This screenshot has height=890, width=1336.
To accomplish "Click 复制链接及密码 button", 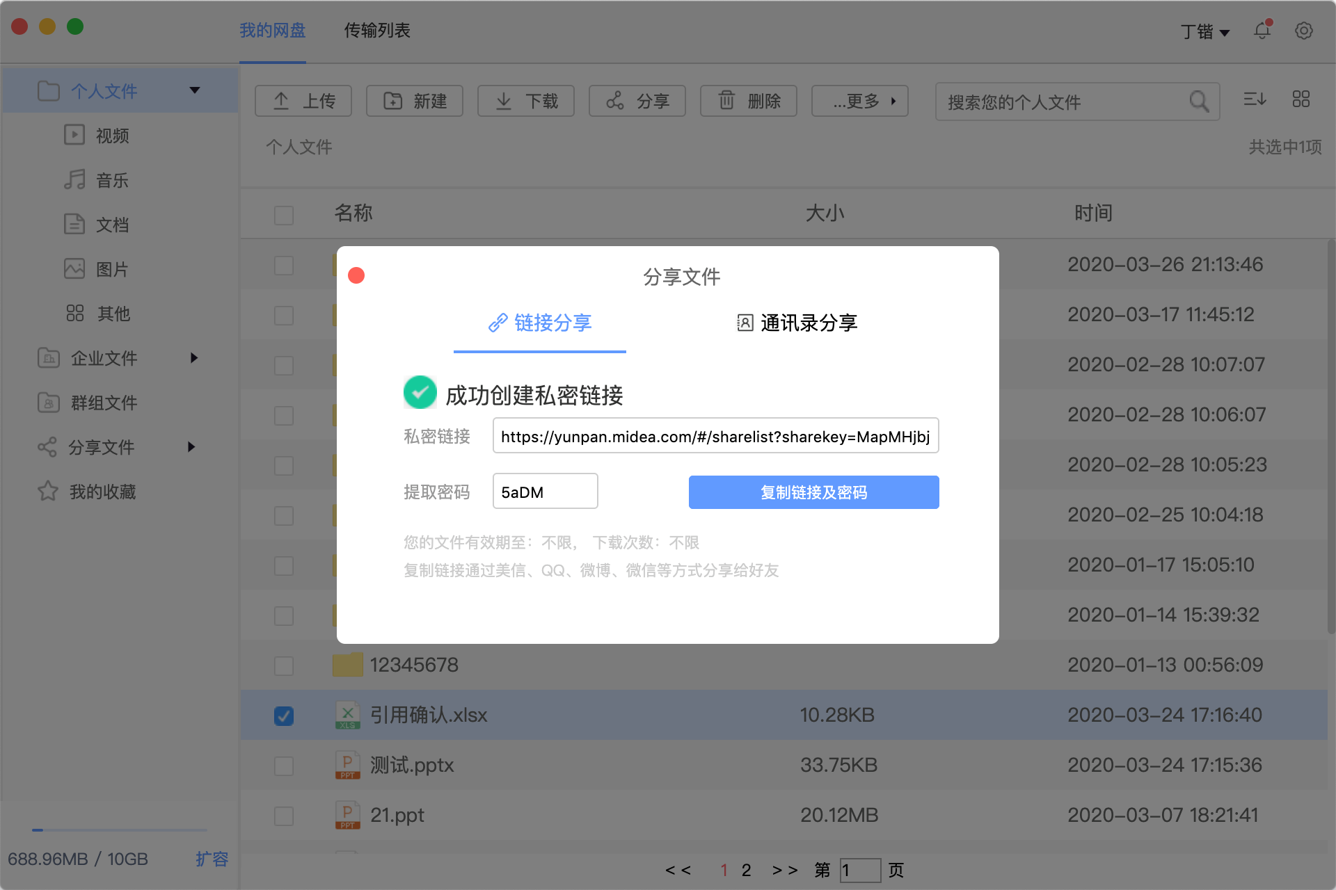I will click(814, 492).
